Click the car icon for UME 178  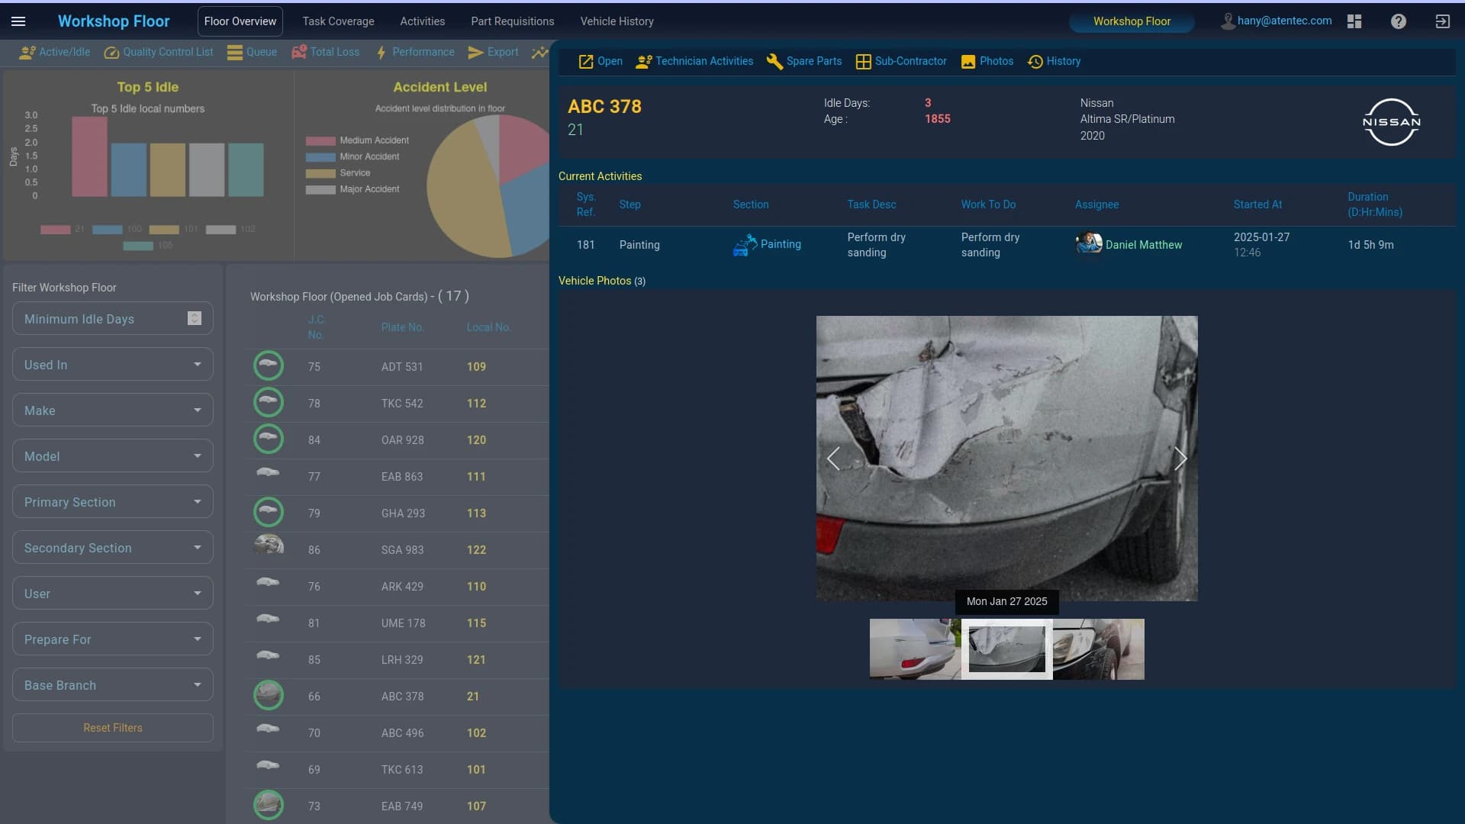[x=268, y=619]
